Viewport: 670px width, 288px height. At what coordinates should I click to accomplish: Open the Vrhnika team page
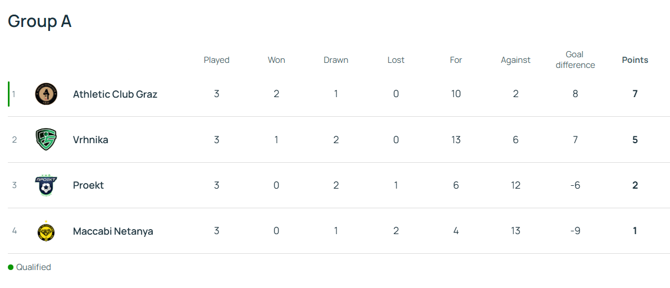click(x=90, y=140)
